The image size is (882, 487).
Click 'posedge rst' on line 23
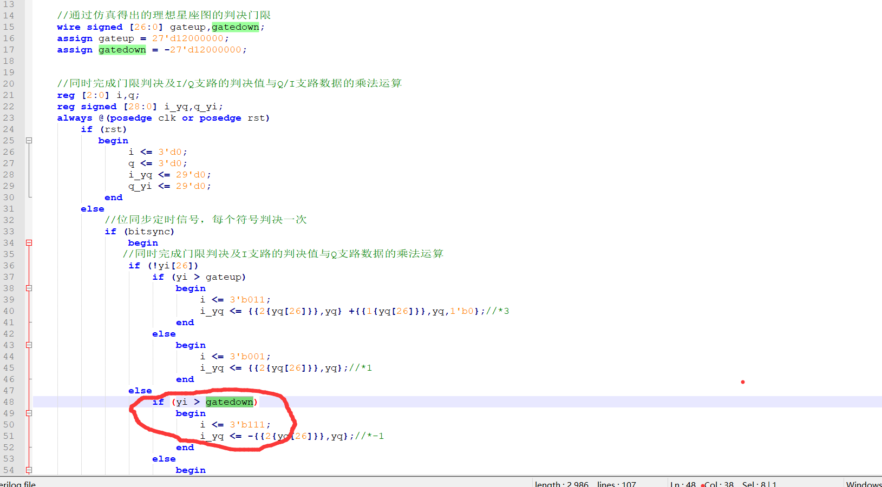(232, 118)
